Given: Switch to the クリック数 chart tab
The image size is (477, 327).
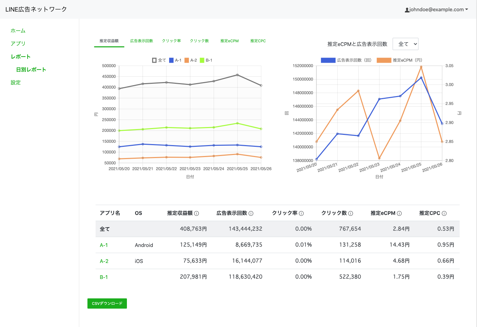Looking at the screenshot, I should pos(199,41).
